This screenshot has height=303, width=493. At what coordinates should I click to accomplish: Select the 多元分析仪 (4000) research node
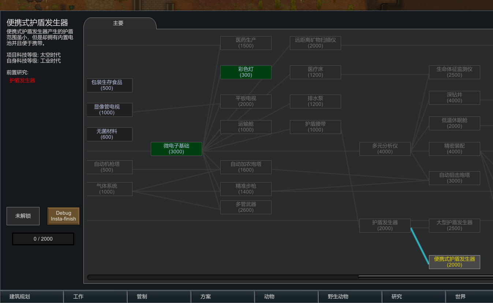[x=385, y=149]
